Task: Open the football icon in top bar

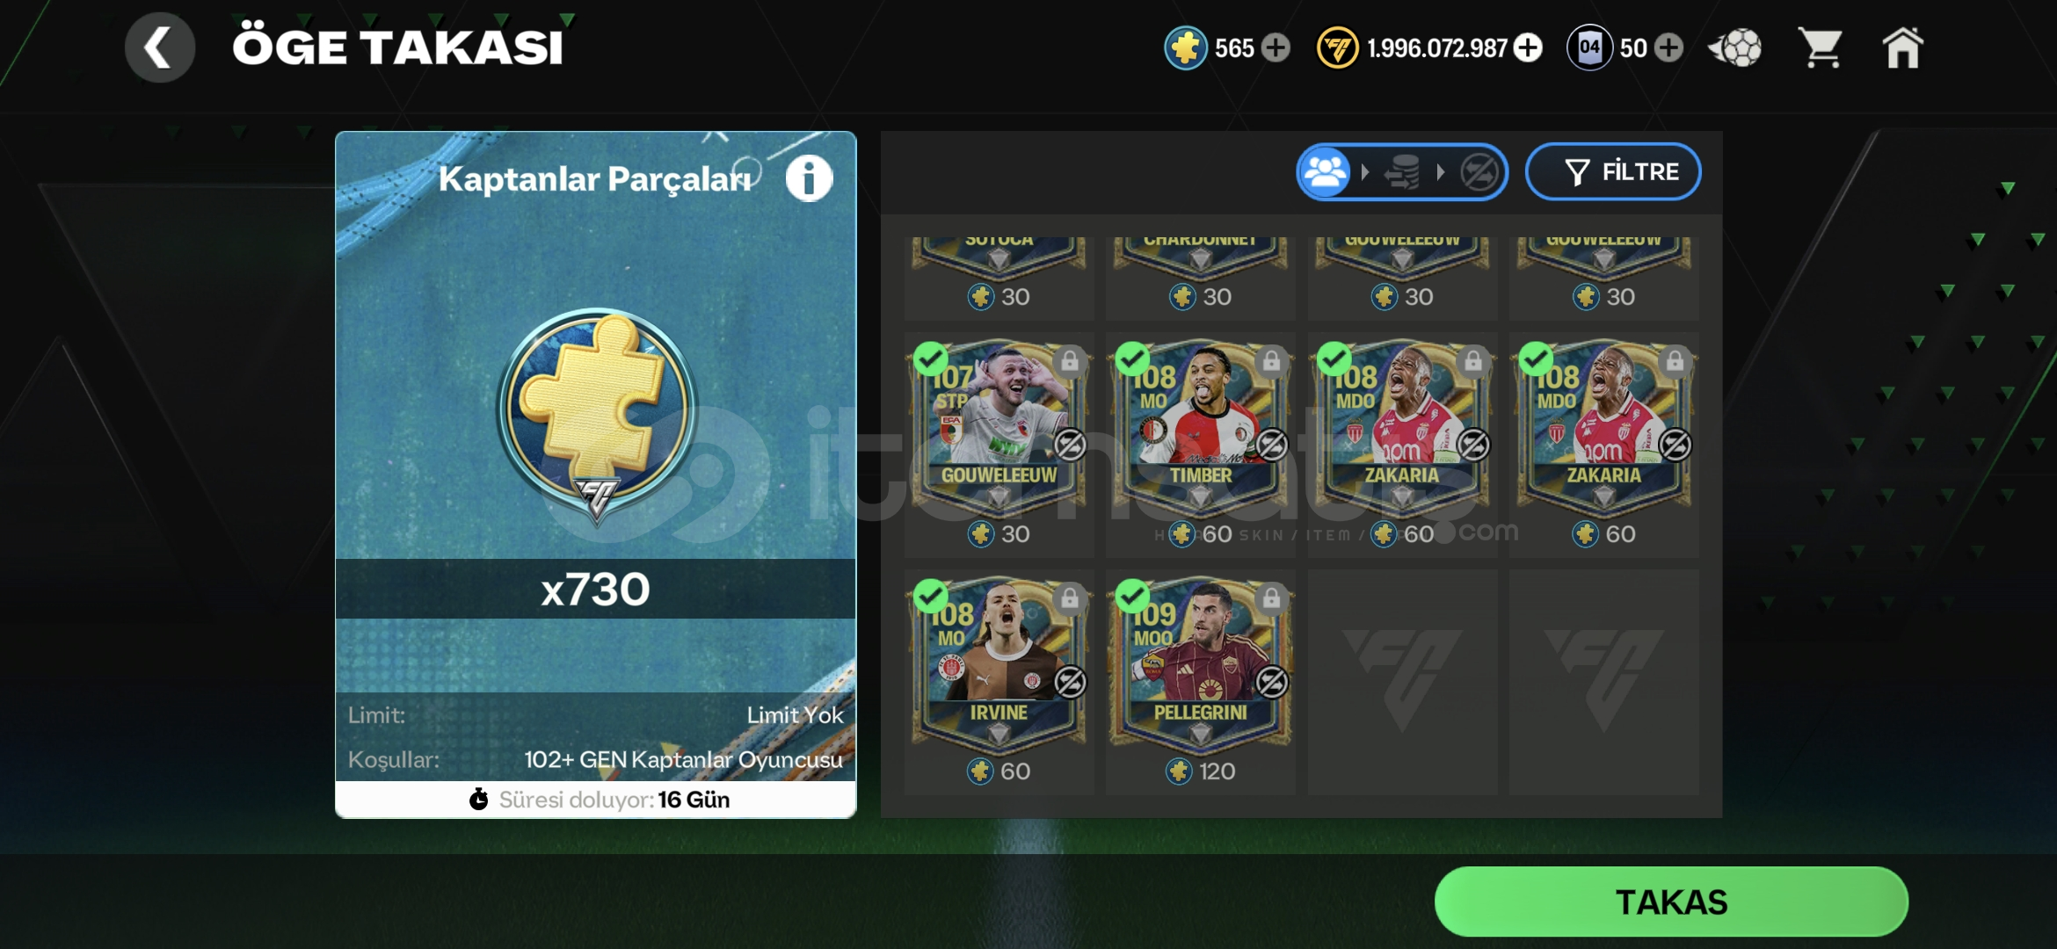Action: click(x=1736, y=47)
